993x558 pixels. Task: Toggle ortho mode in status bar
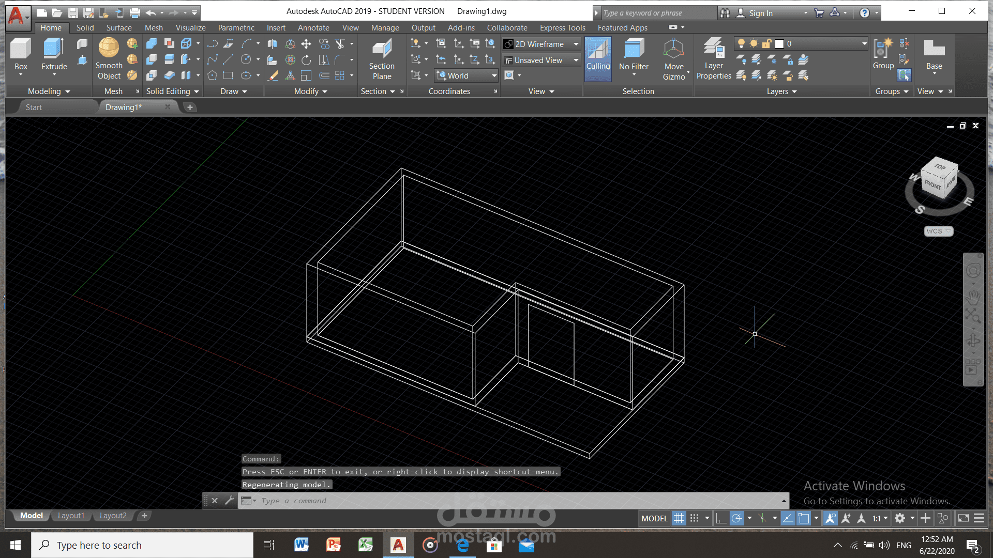tap(720, 518)
